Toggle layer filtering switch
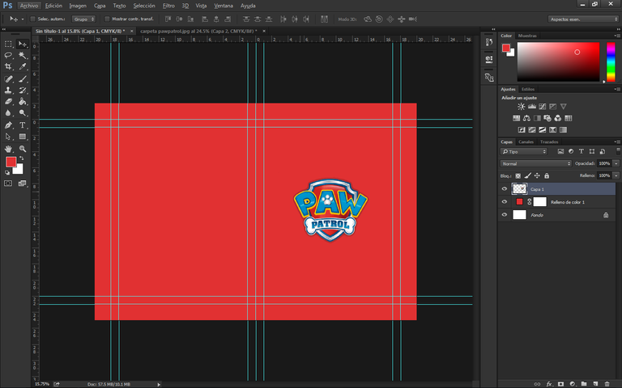622x388 pixels. coord(618,151)
